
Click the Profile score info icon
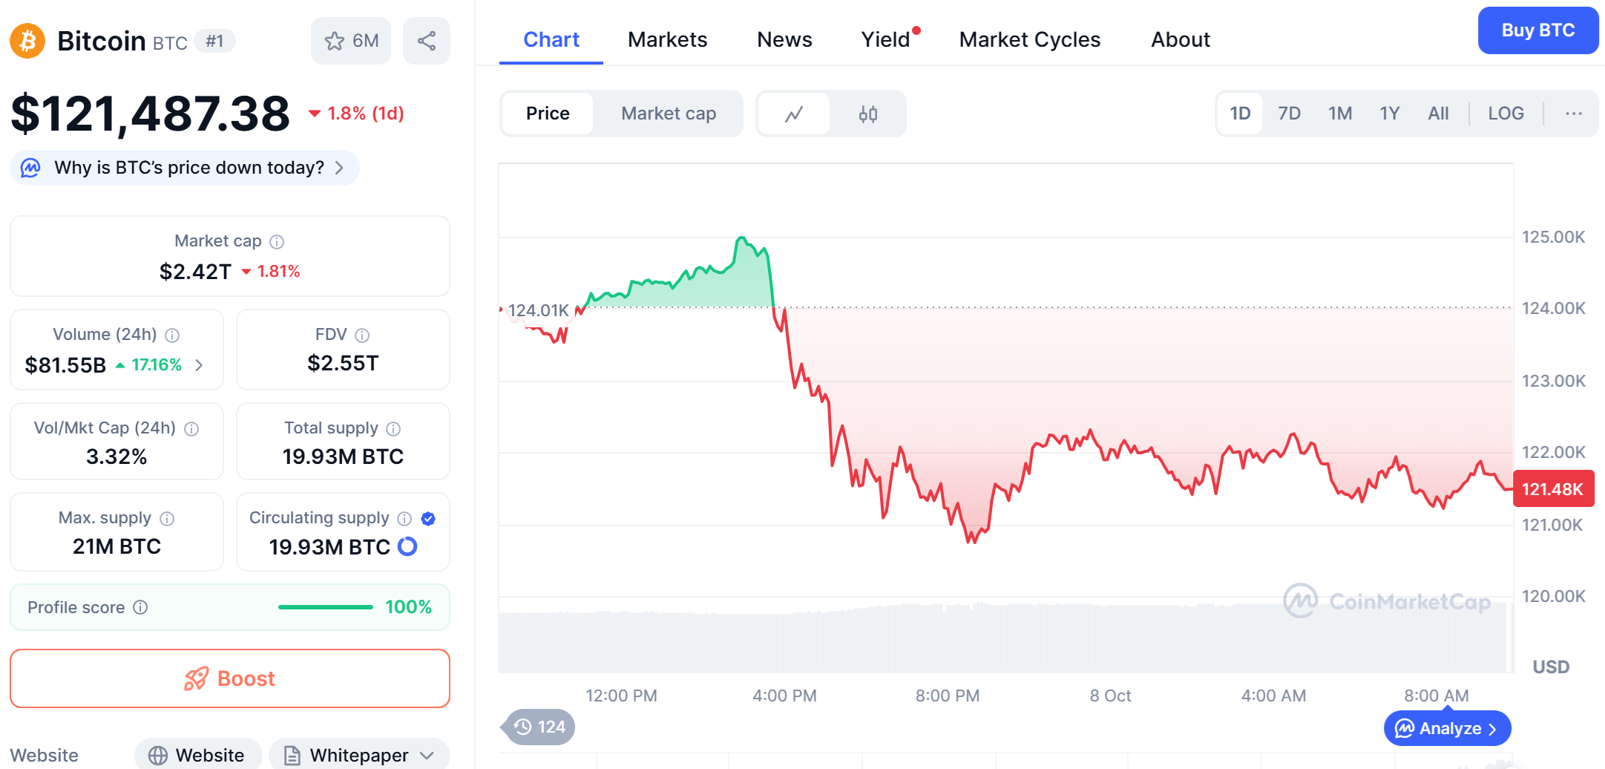[140, 607]
